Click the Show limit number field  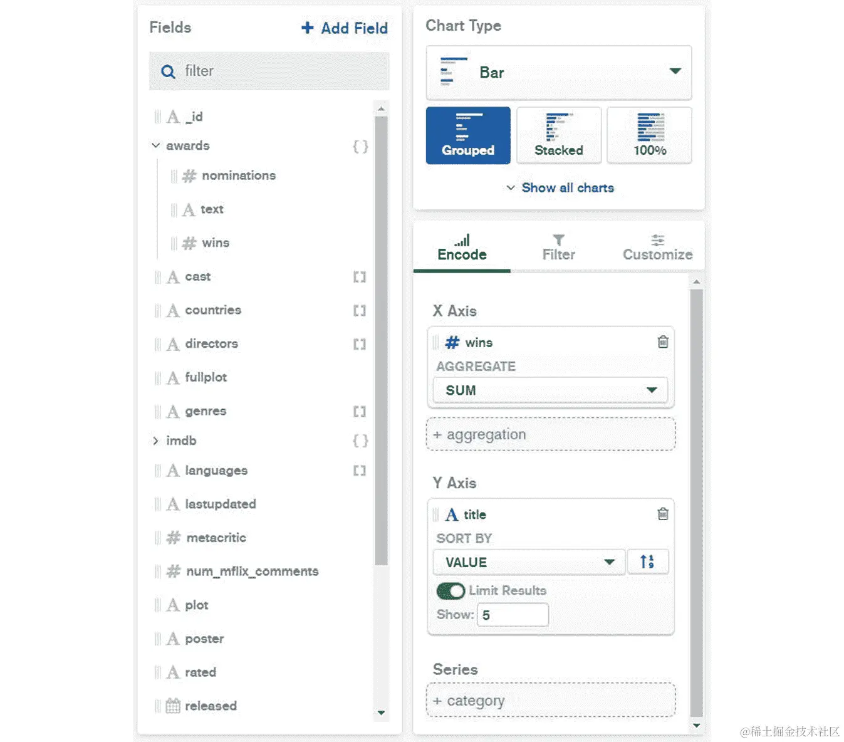click(513, 615)
